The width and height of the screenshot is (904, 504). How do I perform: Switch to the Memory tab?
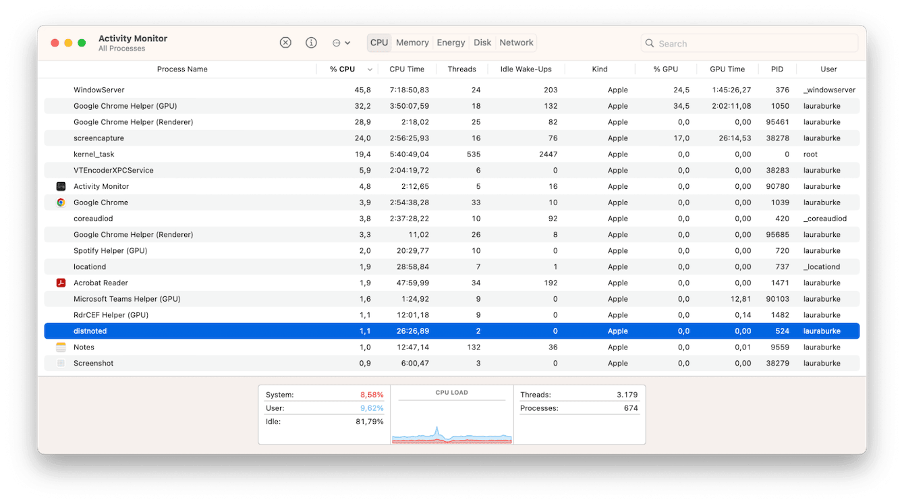(412, 43)
